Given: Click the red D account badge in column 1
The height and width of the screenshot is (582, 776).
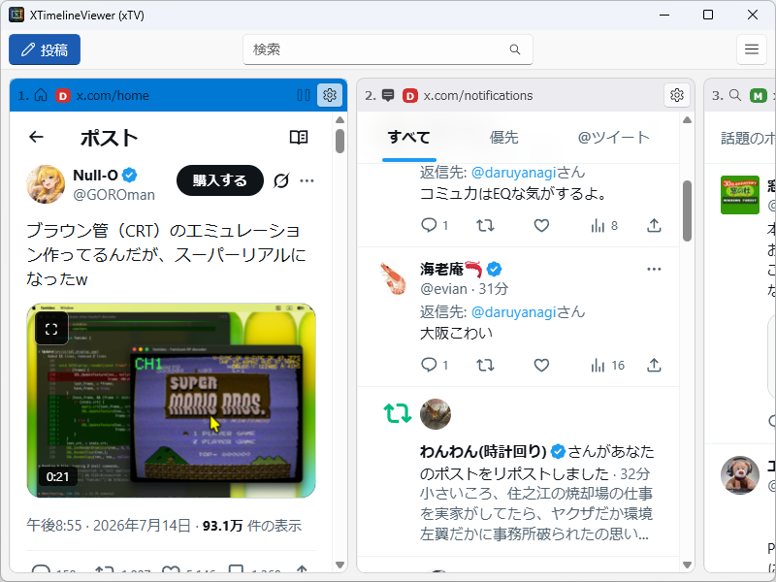Looking at the screenshot, I should tap(63, 95).
